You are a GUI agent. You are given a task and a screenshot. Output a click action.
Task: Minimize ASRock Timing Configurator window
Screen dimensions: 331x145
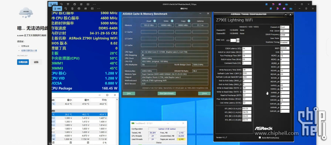[286, 14]
